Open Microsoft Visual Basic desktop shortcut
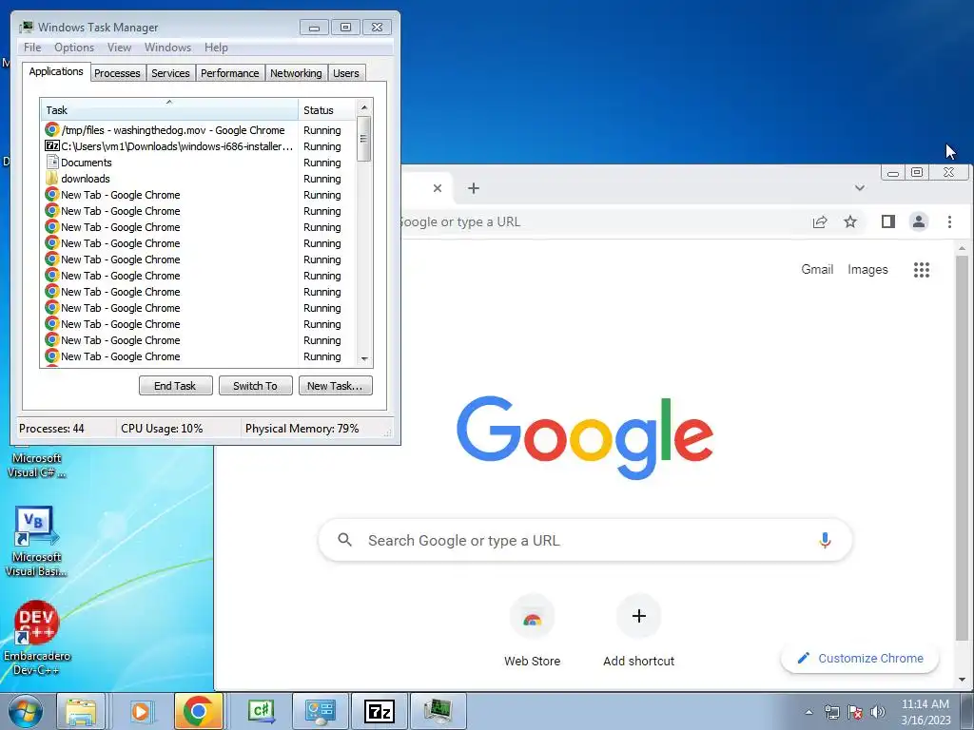Image resolution: width=974 pixels, height=730 pixels. 36,542
